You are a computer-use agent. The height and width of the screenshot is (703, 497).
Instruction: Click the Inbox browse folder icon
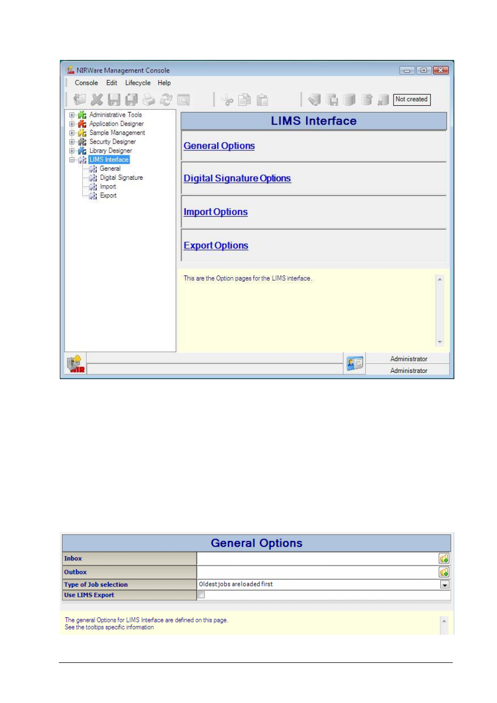pos(444,558)
